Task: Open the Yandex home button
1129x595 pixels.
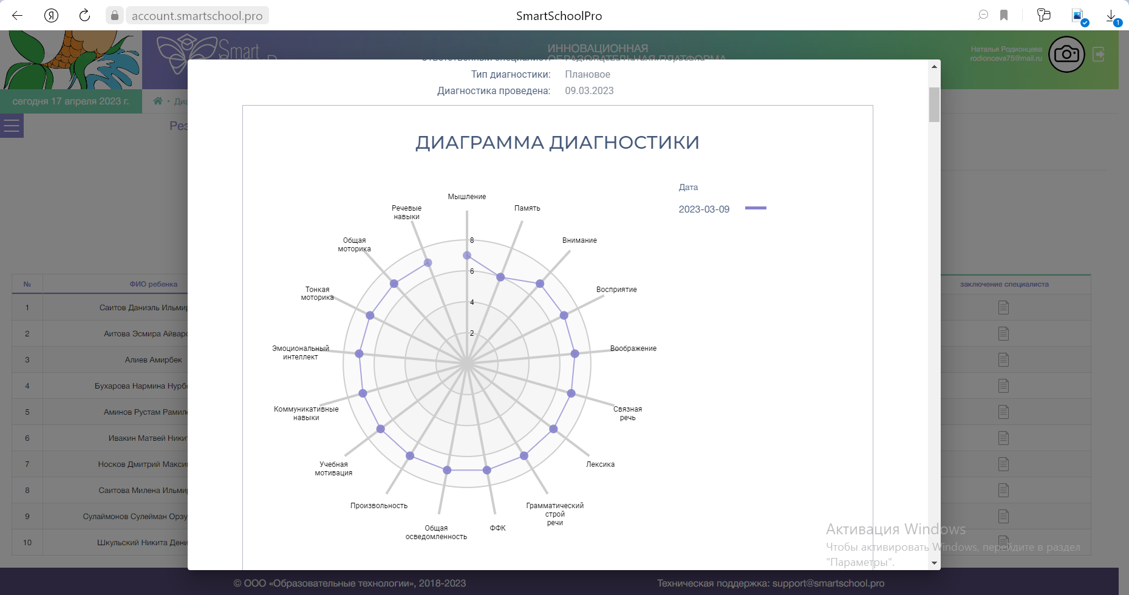Action: point(51,16)
